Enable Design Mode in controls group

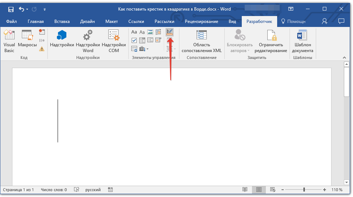pyautogui.click(x=170, y=32)
